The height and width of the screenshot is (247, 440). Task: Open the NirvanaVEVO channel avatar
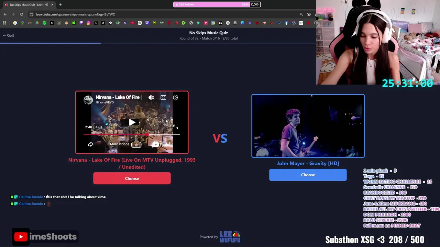(x=88, y=99)
